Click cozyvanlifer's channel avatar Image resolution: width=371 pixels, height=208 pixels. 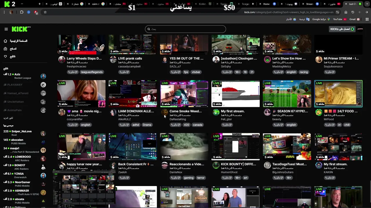62,112
